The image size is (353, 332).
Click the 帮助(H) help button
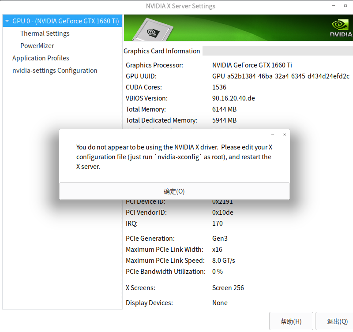[x=291, y=321]
